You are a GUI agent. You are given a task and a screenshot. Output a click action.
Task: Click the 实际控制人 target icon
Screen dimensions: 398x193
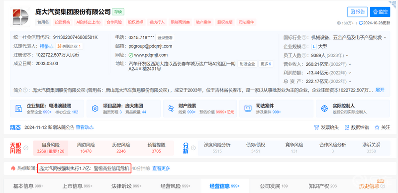(x=324, y=108)
